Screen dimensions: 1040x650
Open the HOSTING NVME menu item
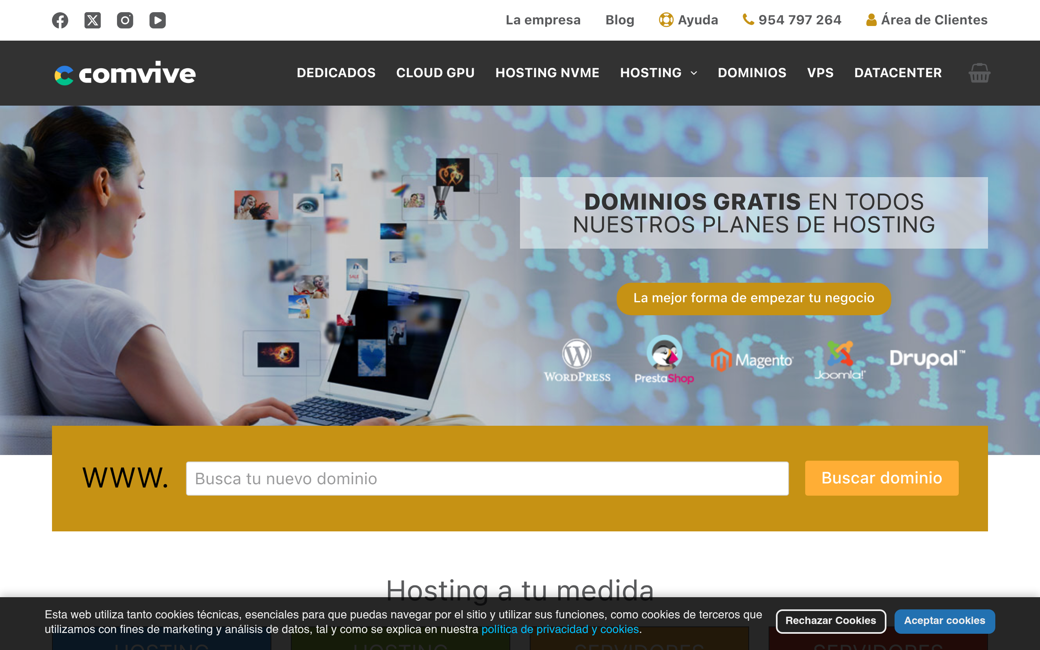(547, 73)
